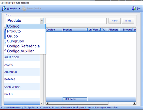The width and height of the screenshot is (143, 110).
Task: Click the Estoque column header
Action: 126,30
